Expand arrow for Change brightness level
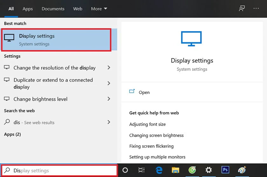Viewport: 267px width, 177px height. (109, 99)
